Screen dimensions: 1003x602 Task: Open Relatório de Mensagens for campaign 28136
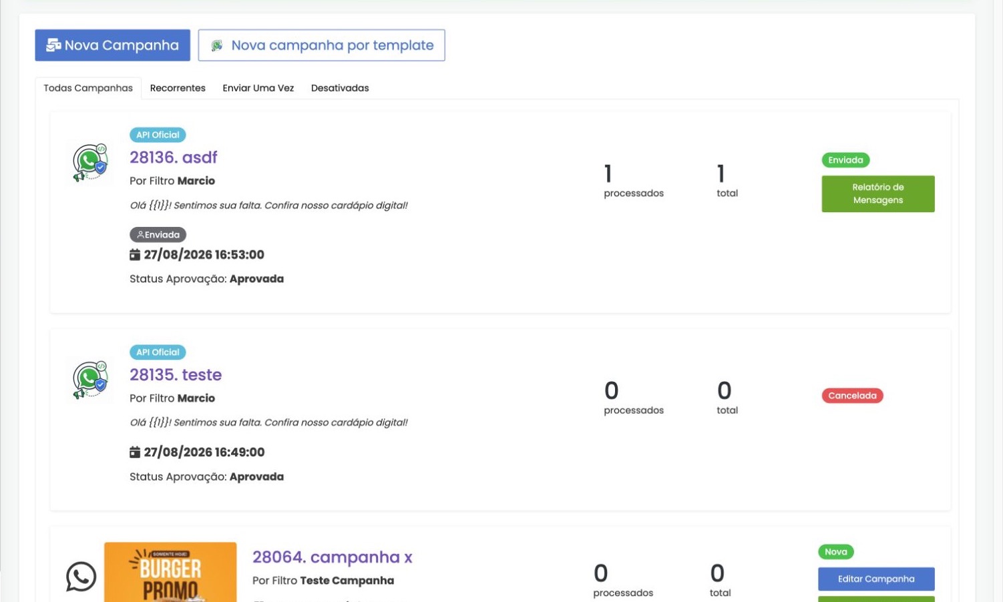(x=878, y=194)
